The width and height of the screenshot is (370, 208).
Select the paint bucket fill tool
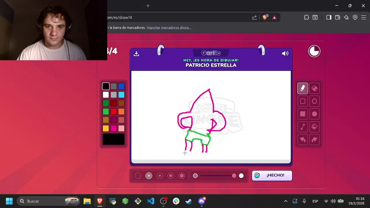314,127
